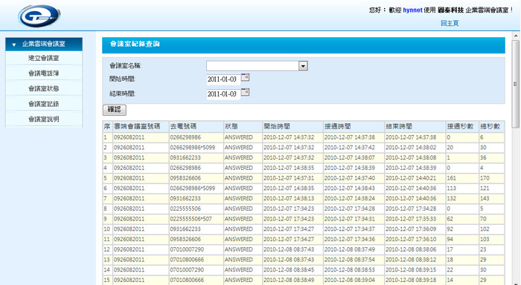Open the 會議室名稱 dropdown list
The width and height of the screenshot is (521, 285).
[303, 66]
